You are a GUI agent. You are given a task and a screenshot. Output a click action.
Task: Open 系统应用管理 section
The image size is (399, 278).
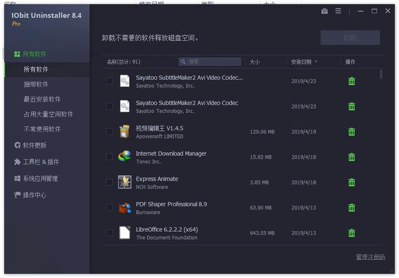pyautogui.click(x=41, y=178)
